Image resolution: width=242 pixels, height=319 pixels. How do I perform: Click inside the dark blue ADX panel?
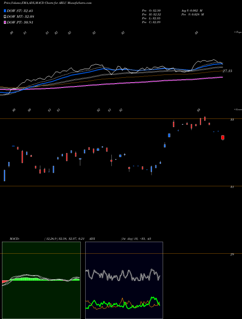[x=124, y=280]
